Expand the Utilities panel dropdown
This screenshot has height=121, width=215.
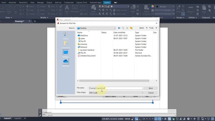point(192,17)
